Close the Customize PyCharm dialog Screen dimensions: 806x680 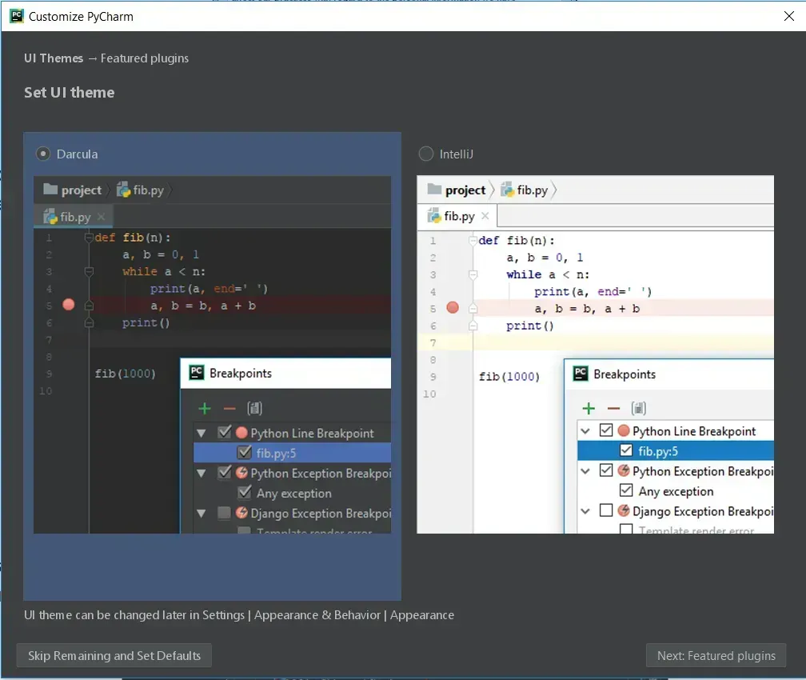coord(789,16)
